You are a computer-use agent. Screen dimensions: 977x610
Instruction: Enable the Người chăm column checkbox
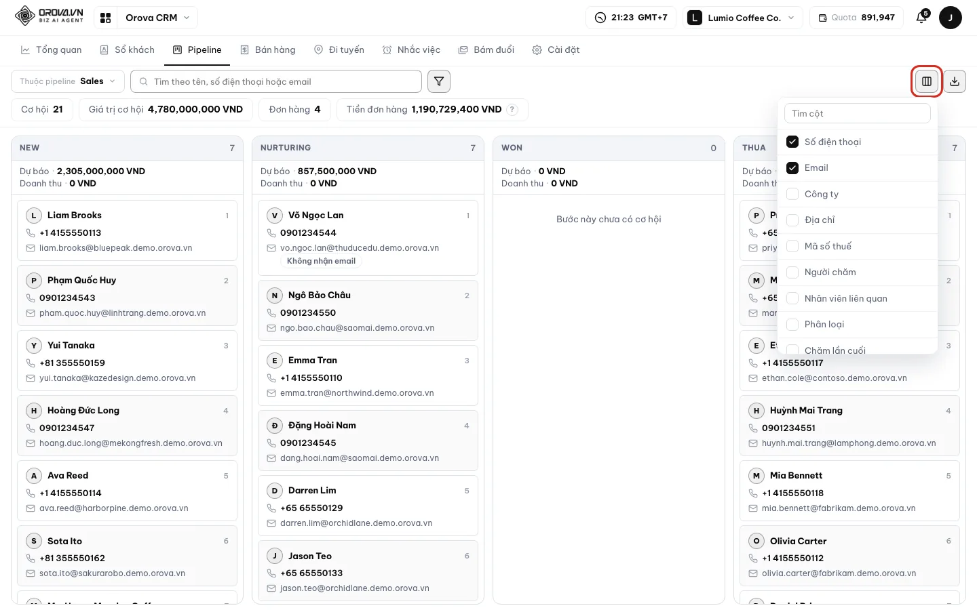pyautogui.click(x=792, y=272)
